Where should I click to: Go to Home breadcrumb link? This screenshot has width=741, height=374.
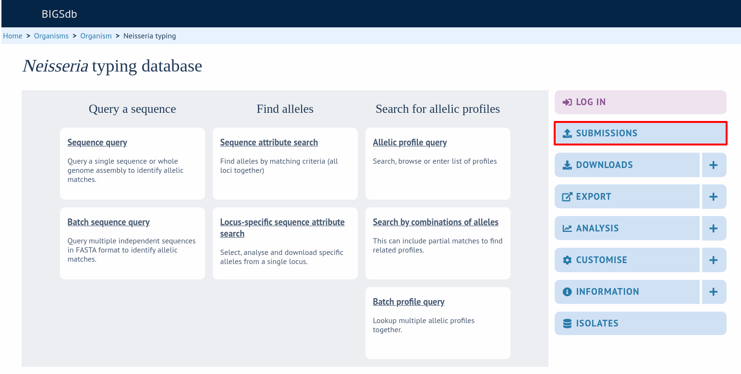tap(12, 36)
